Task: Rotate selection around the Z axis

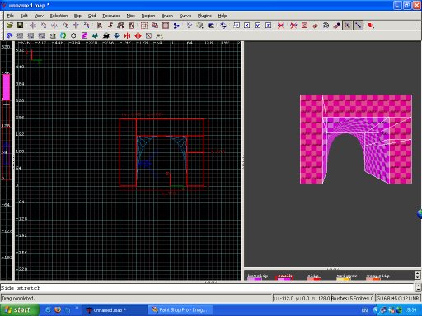Action: point(87,26)
